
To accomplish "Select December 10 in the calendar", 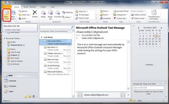I will (156, 36).
